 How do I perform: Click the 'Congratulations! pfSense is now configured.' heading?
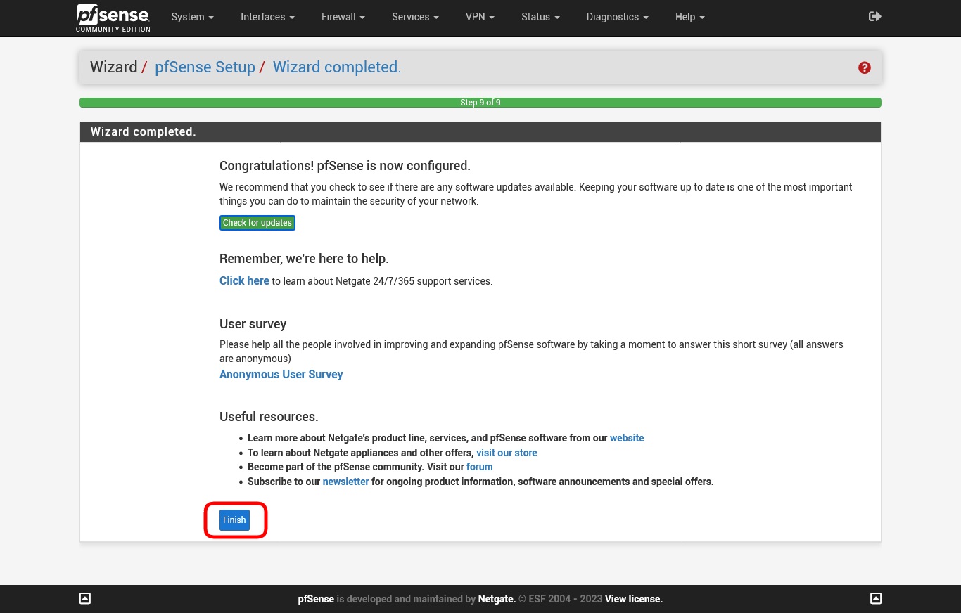345,166
